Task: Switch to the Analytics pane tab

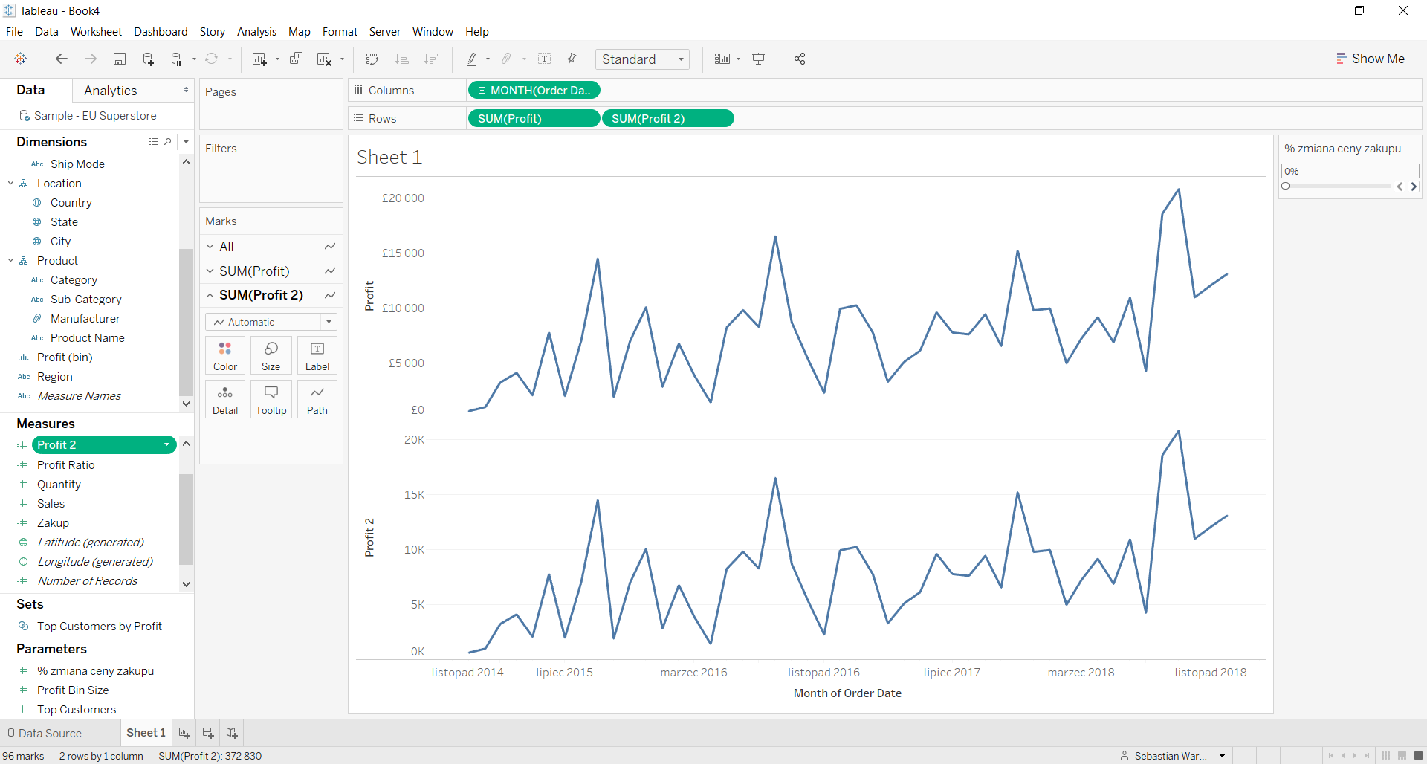Action: click(x=111, y=91)
